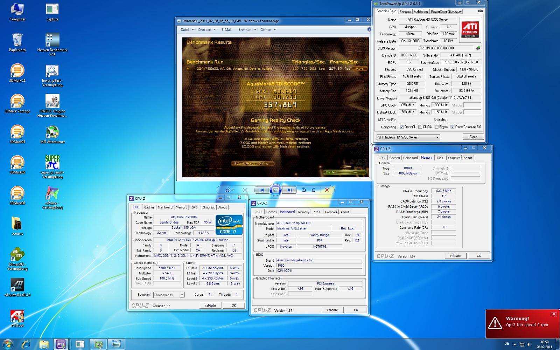
Task: Launch wPrime Verknüpfung shortcut
Action: click(x=52, y=198)
